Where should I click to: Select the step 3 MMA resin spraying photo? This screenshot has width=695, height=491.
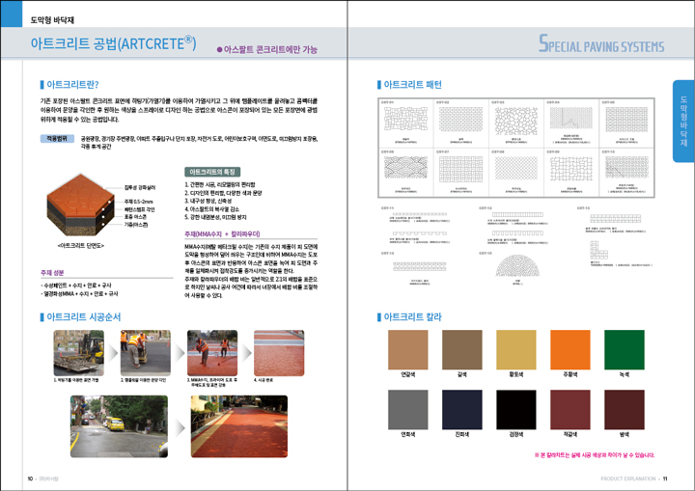(x=212, y=353)
